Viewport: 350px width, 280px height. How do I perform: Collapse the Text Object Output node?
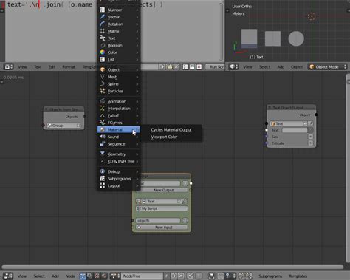[x=270, y=108]
